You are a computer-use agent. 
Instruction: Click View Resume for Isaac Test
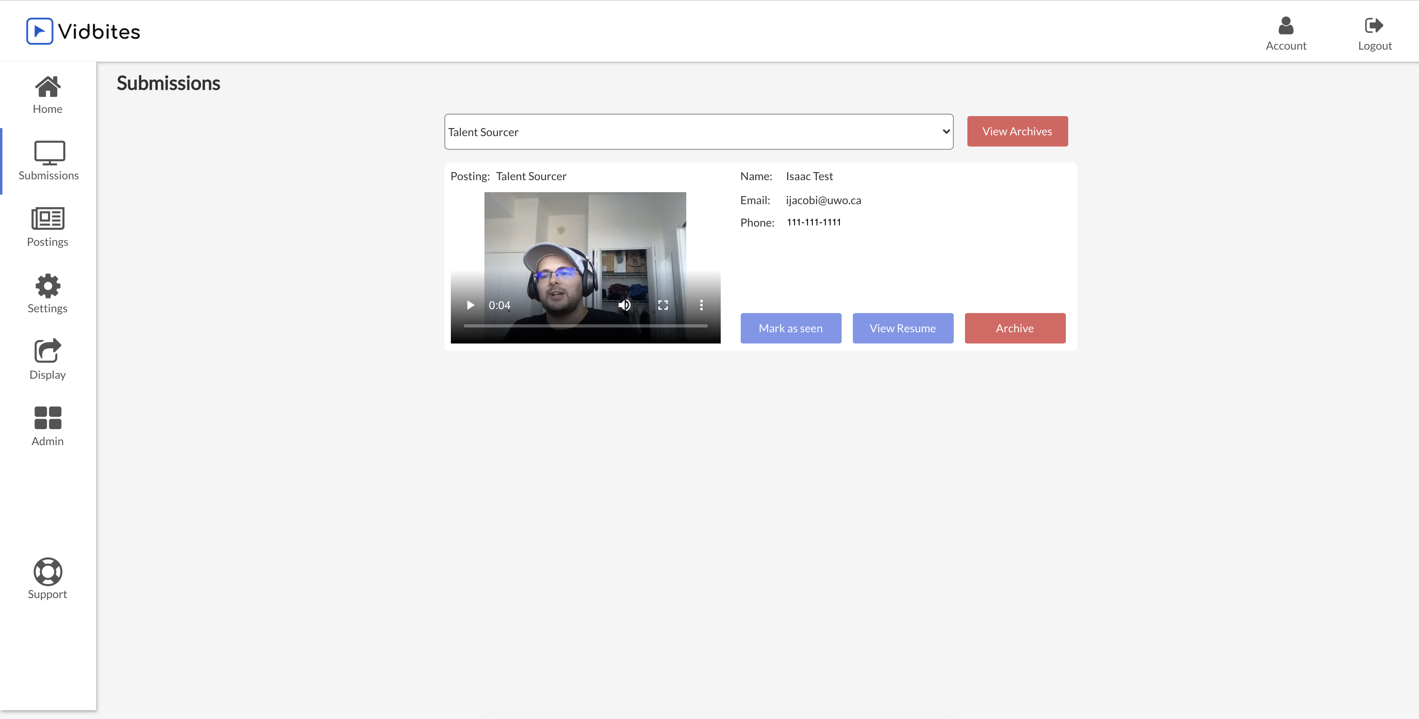point(902,328)
